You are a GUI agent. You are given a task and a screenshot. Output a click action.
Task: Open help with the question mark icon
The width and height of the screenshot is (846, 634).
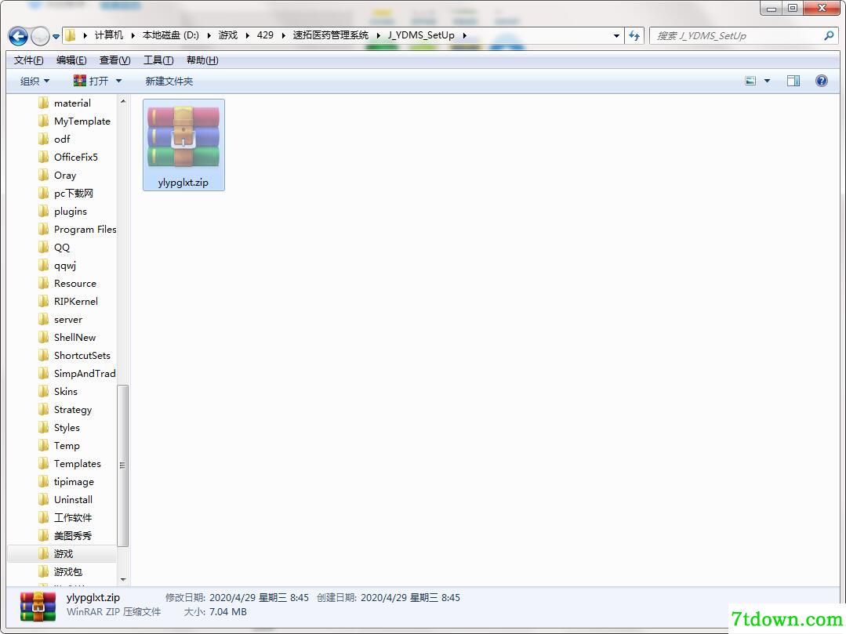tap(821, 81)
